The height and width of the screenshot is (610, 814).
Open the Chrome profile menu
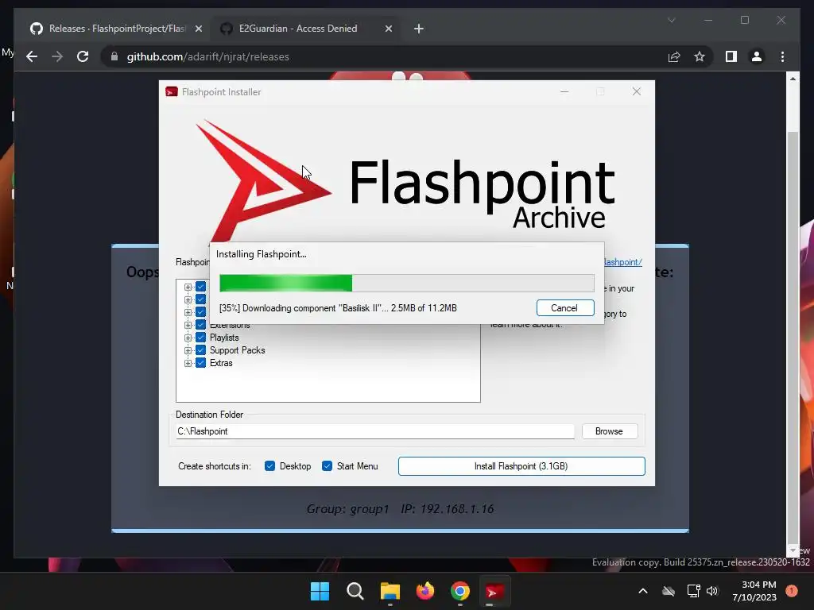pos(757,56)
